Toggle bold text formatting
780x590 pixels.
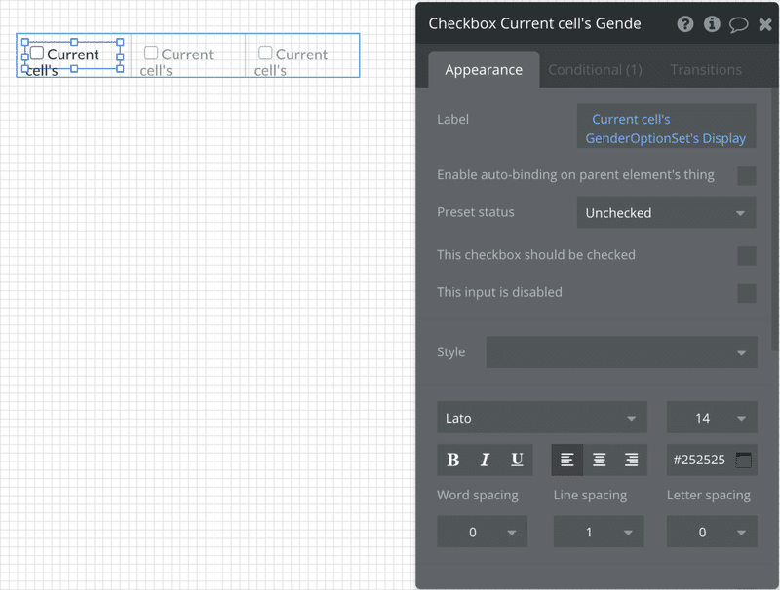pyautogui.click(x=452, y=460)
